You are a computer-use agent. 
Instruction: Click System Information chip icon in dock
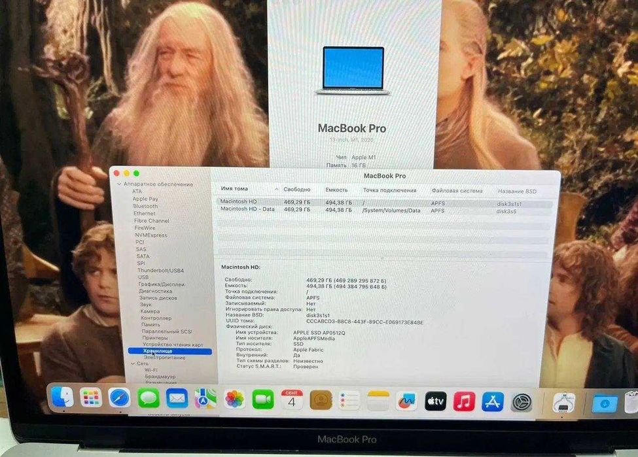coord(564,403)
